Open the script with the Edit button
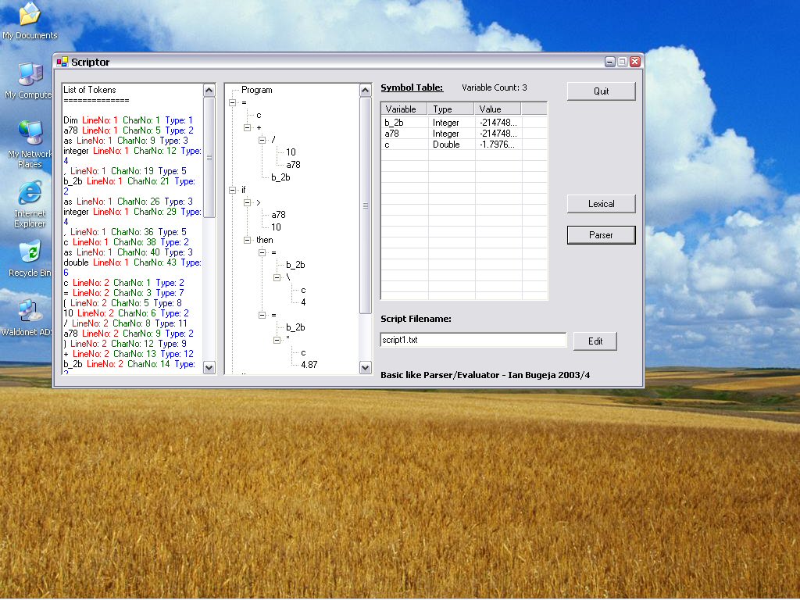Viewport: 800px width, 600px height. [x=595, y=341]
